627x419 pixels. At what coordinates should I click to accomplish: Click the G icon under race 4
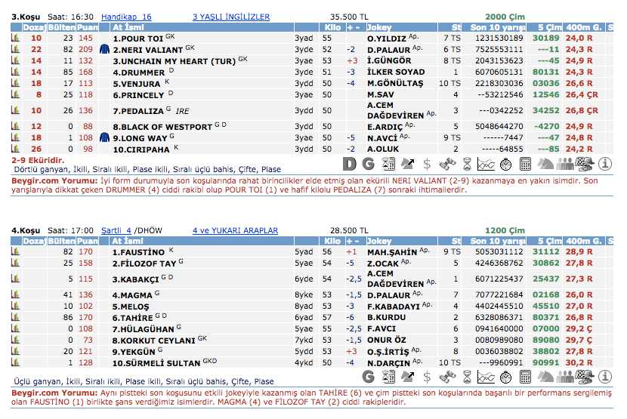(x=368, y=374)
